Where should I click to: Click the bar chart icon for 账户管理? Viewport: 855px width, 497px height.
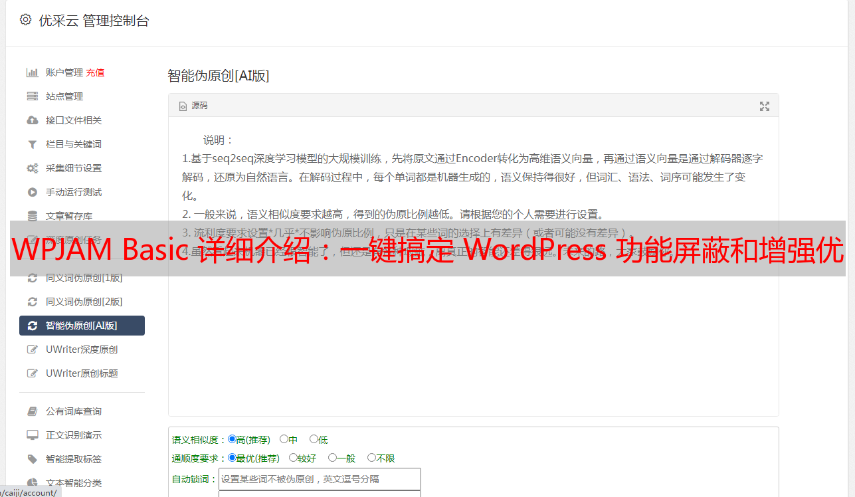tap(32, 72)
